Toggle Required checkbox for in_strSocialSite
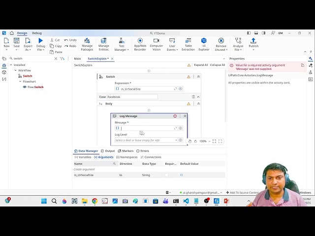Viewport: 315px width, 236px height. [166, 175]
